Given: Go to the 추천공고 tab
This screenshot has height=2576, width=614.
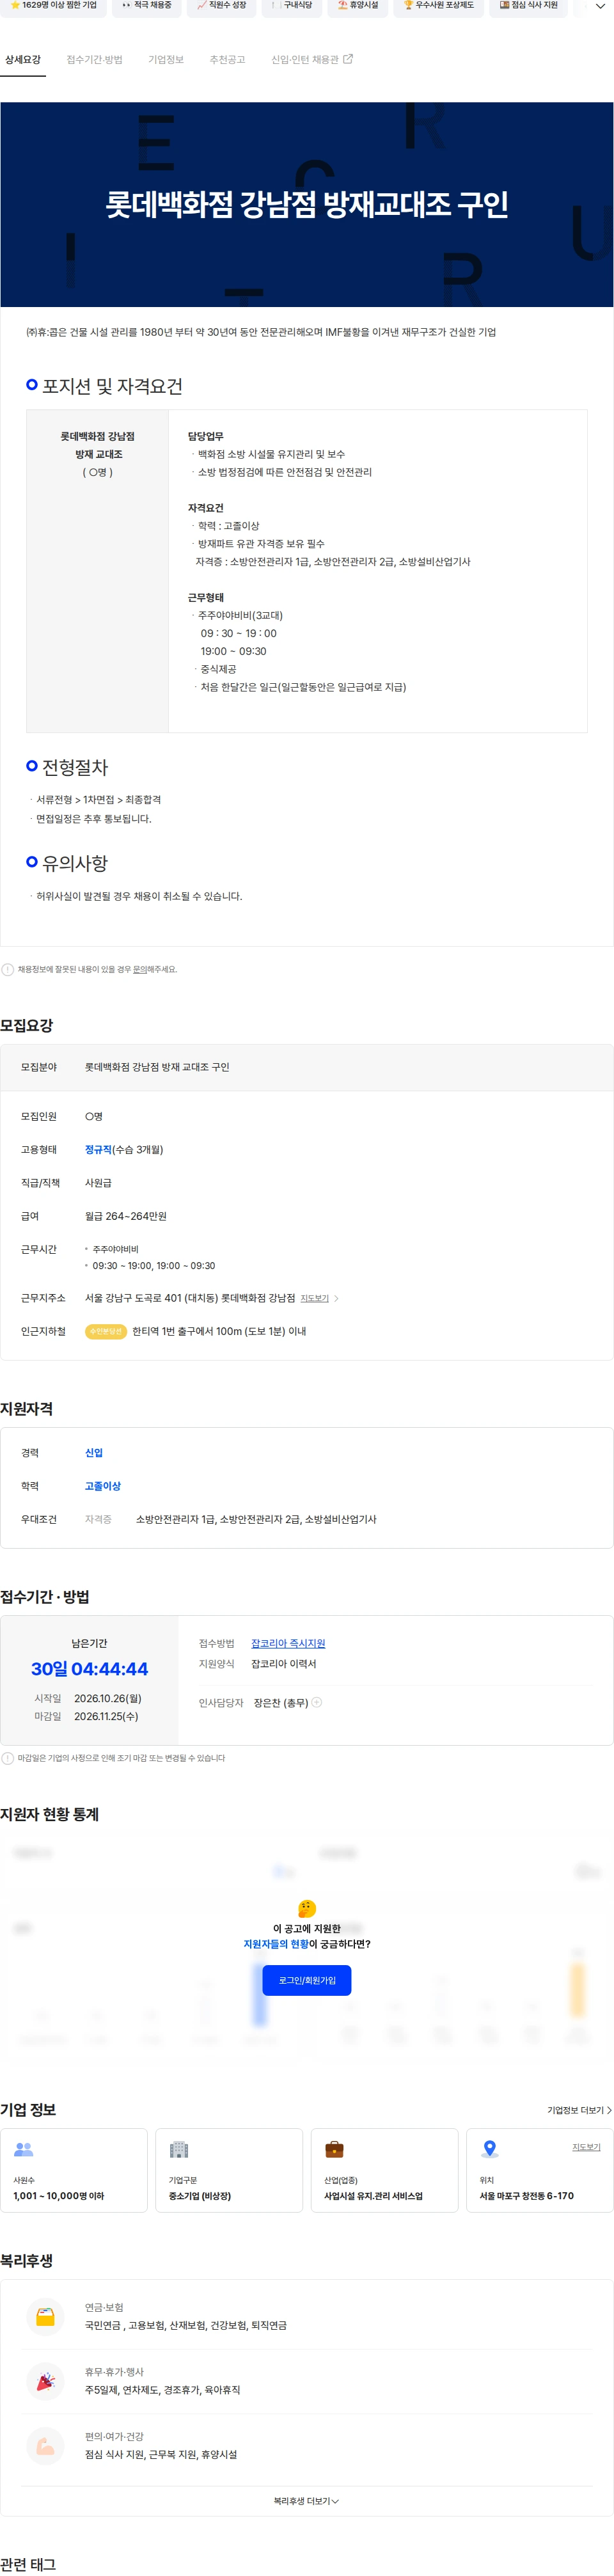Looking at the screenshot, I should tap(227, 60).
